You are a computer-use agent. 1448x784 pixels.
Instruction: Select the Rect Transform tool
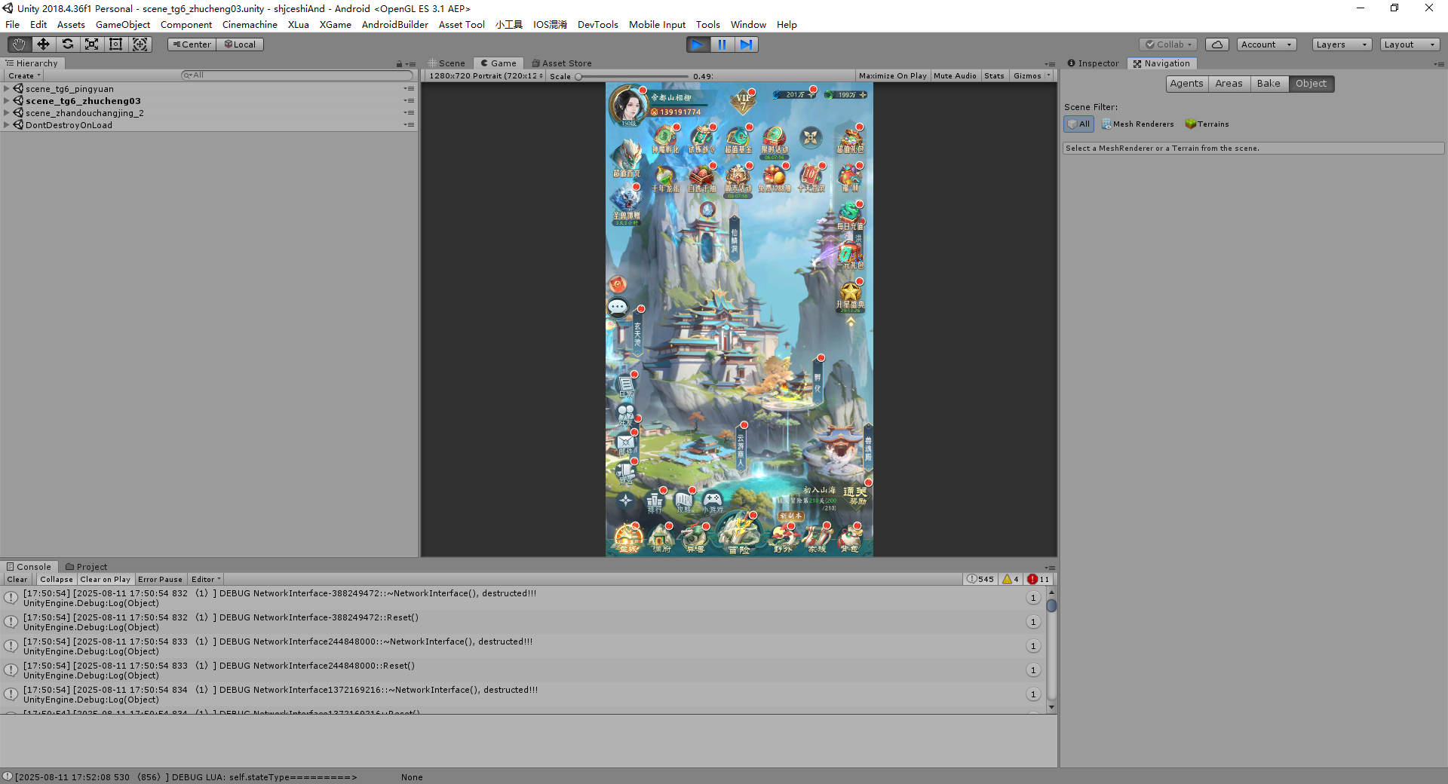[115, 44]
